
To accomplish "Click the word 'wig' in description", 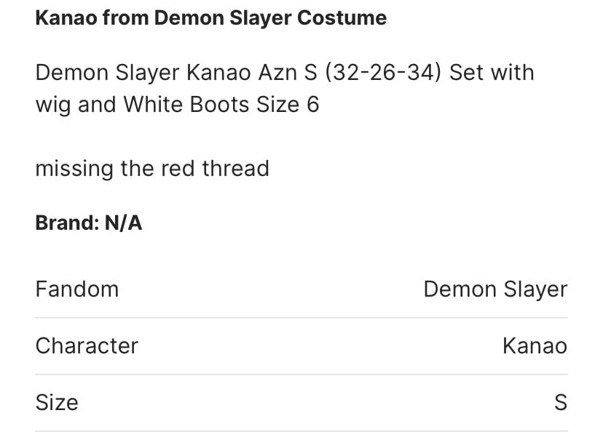I will point(52,105).
